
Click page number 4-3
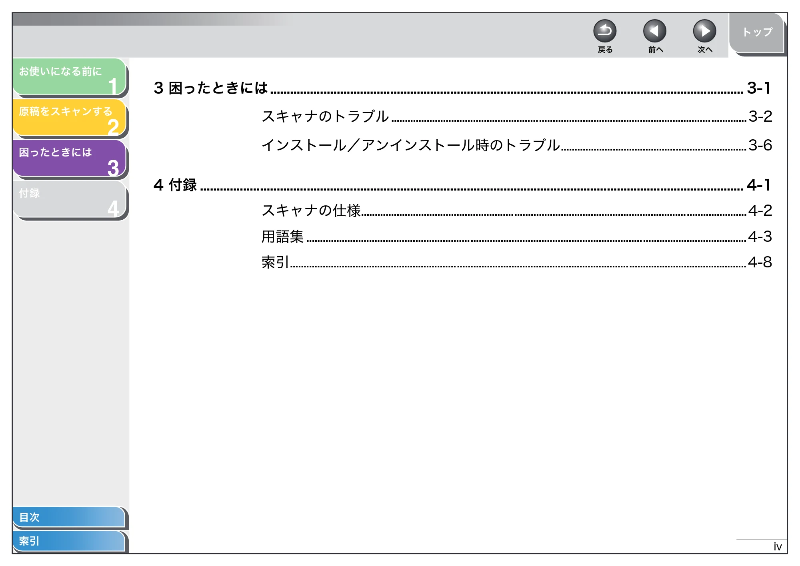click(x=760, y=237)
